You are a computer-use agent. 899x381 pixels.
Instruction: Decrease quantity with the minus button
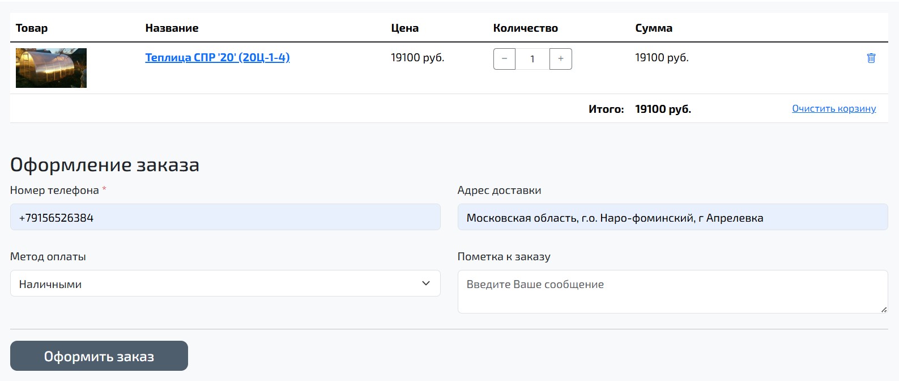coord(504,59)
